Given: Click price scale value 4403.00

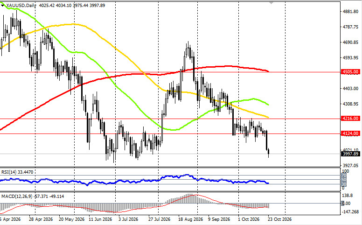Looking at the screenshot, I should (351, 89).
